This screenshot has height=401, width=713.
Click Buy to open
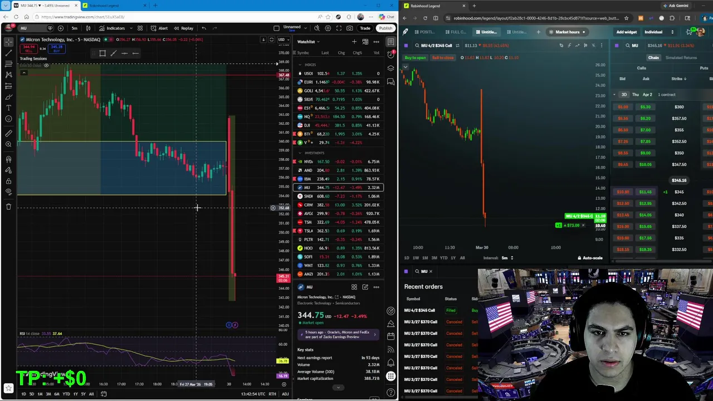(x=416, y=57)
